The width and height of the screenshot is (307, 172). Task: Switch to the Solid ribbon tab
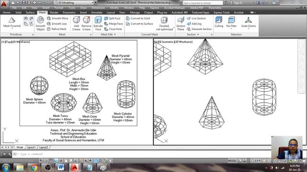click(x=18, y=12)
